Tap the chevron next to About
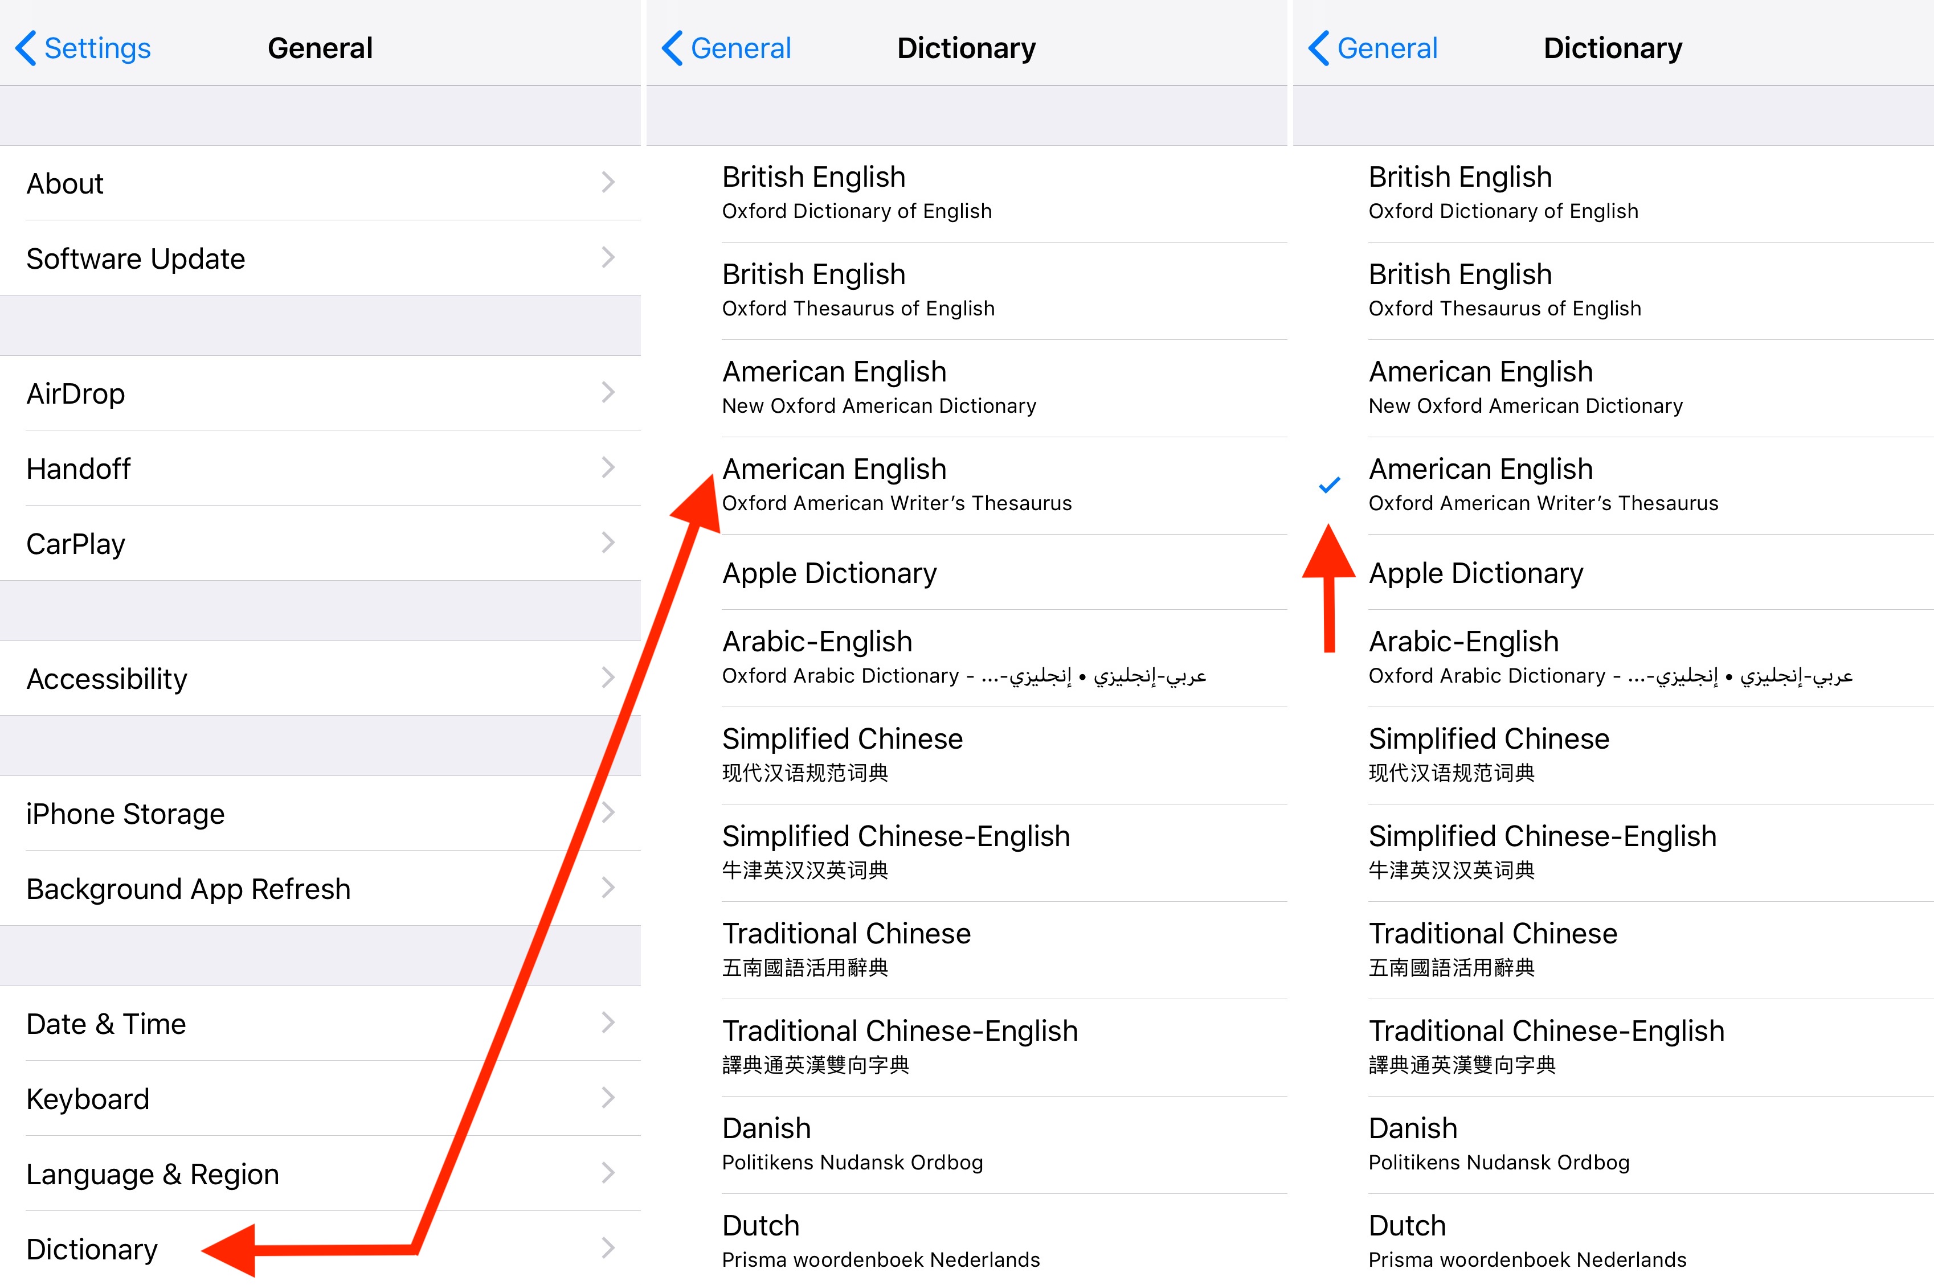Viewport: 1934px width, 1285px height. coord(607,182)
